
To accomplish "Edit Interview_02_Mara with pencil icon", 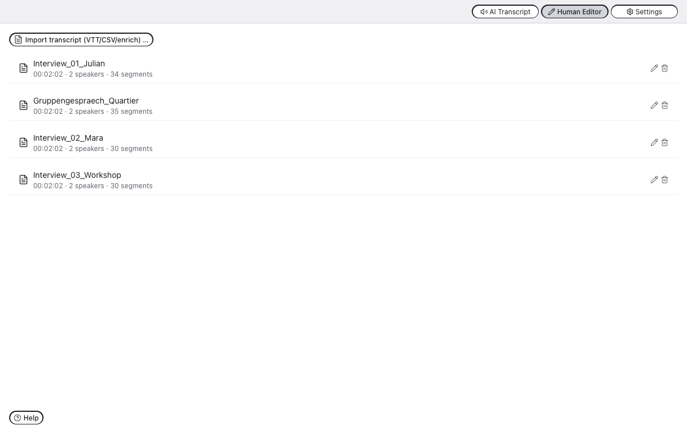I will coord(654,142).
